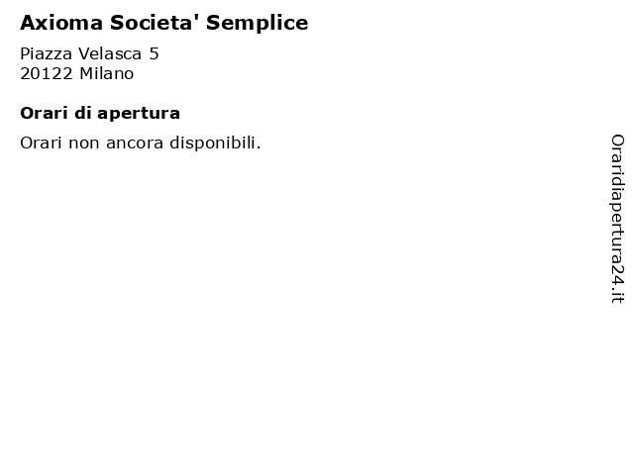Select the postal code 20122

(47, 74)
